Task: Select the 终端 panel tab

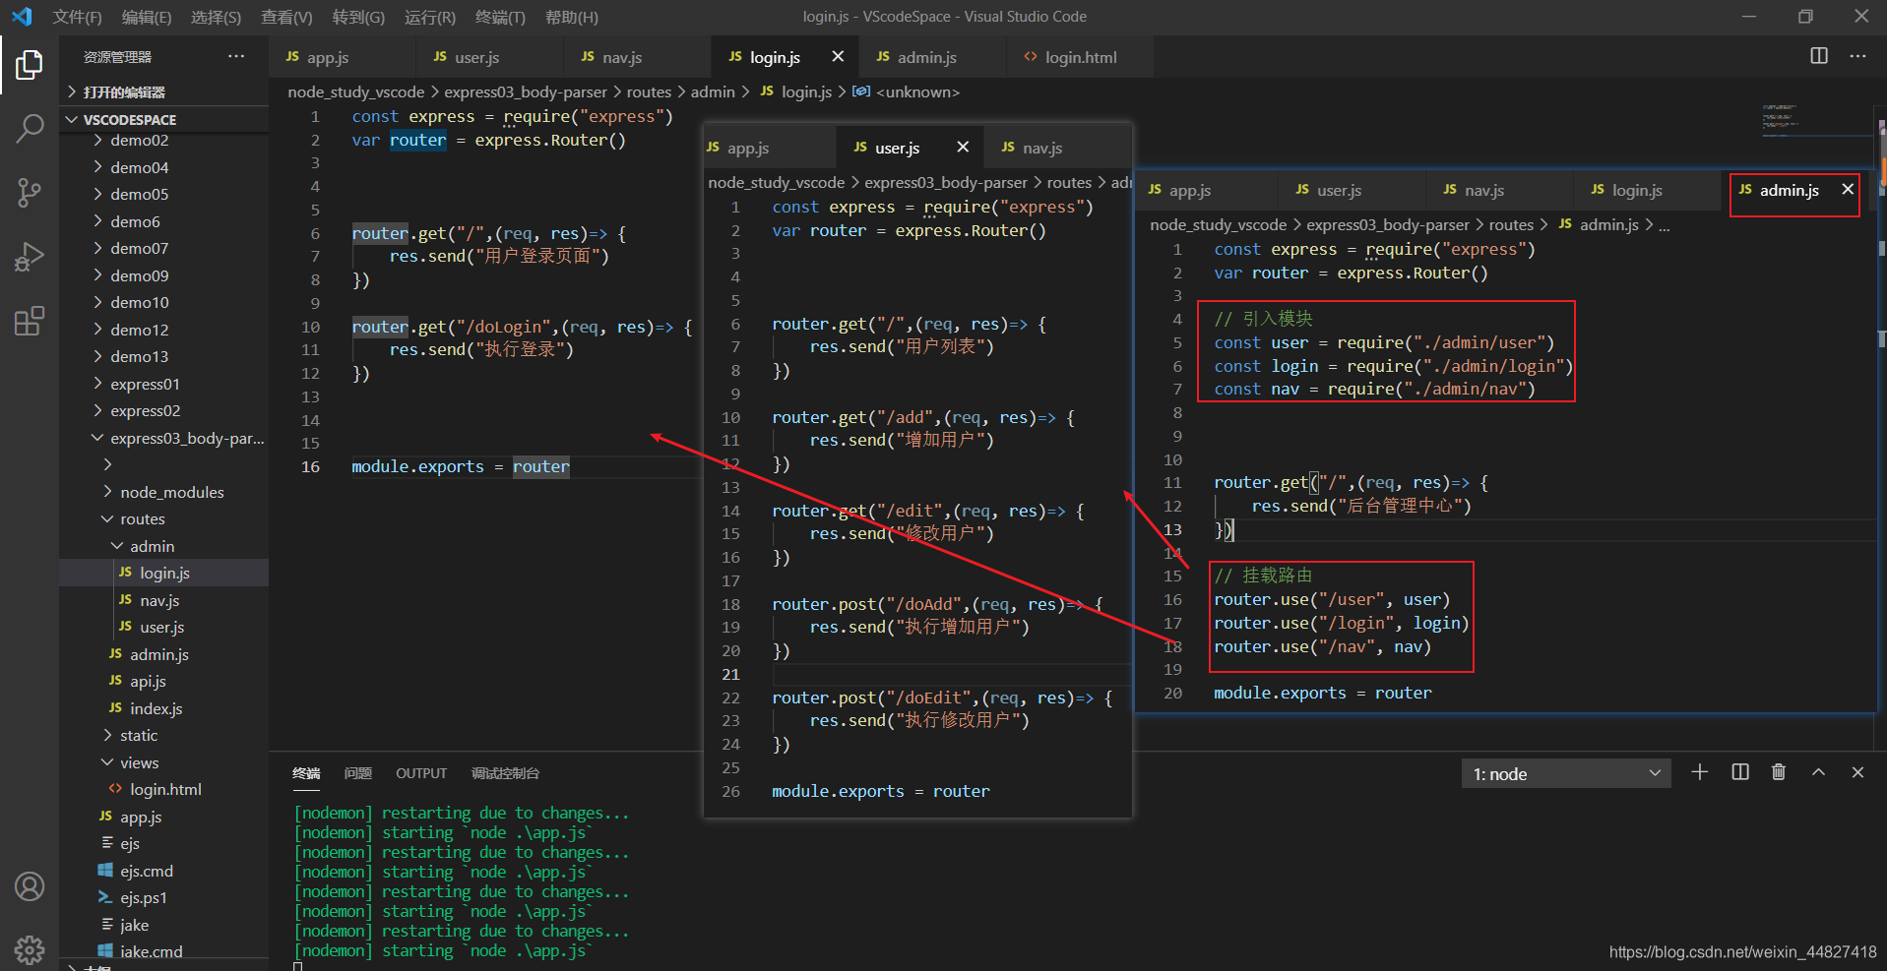Action: 306,773
